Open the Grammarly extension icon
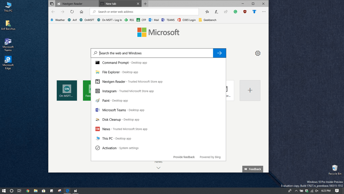Screen dimensions: 344x194 coord(235,12)
